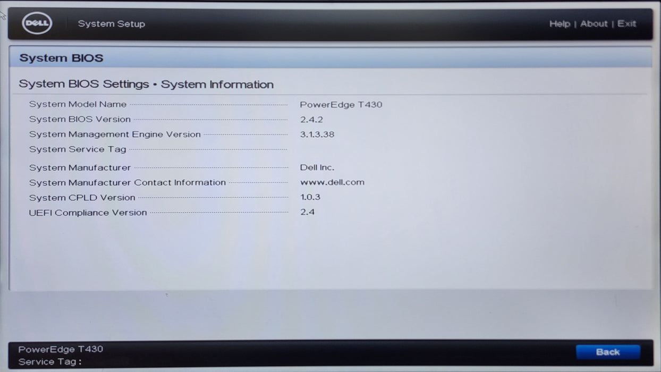Select System Manufacturer Contact Information label
The image size is (661, 372).
[128, 182]
